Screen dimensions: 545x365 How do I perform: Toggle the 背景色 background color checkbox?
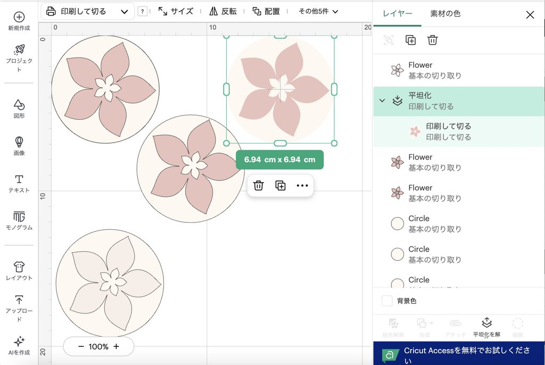pyautogui.click(x=387, y=301)
